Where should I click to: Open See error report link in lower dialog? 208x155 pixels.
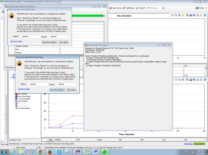click(x=24, y=89)
